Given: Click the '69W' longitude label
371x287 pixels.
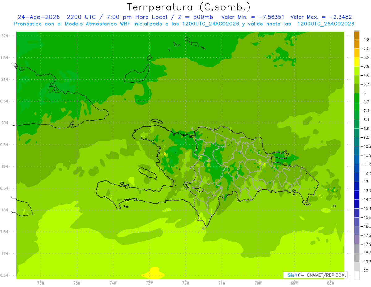Looking at the screenshot, I should click(x=294, y=283).
